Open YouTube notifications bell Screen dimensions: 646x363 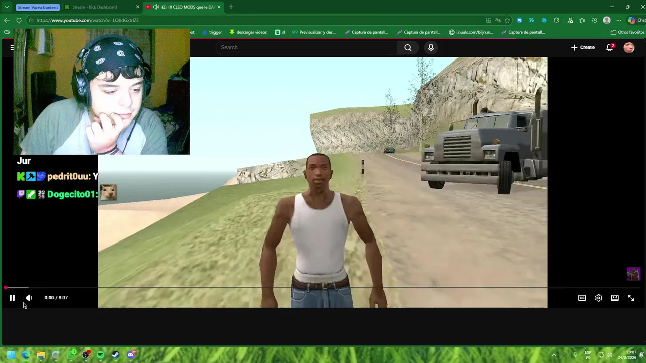pos(610,47)
